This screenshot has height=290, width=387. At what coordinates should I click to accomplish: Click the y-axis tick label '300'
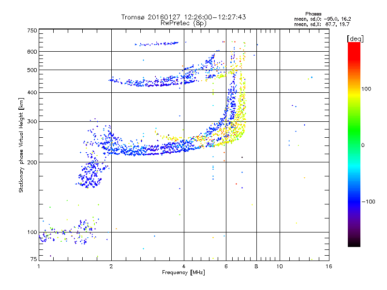click(32, 122)
